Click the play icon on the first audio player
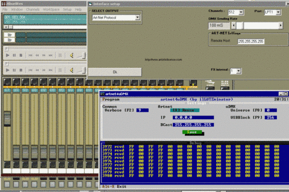The image size is (289, 192). pos(8,55)
